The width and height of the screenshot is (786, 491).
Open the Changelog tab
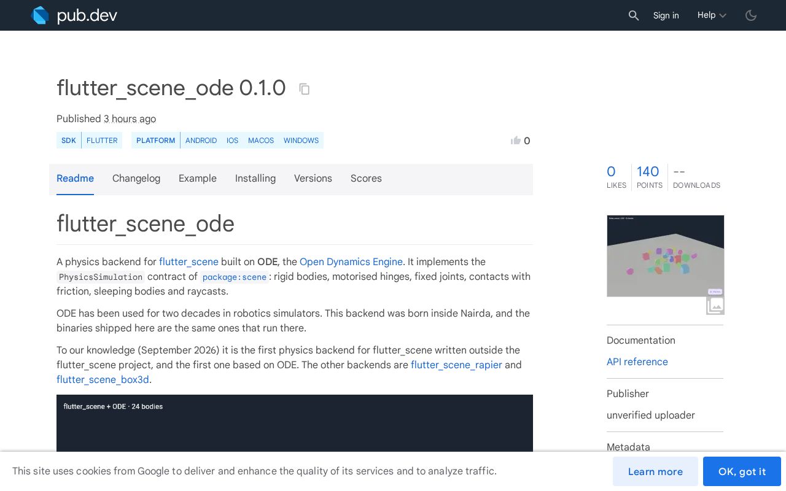(x=136, y=179)
